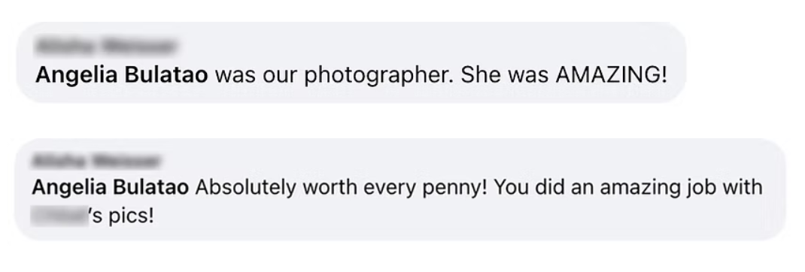The height and width of the screenshot is (272, 805).
Task: Open blurred author name of first comment
Action: (x=107, y=47)
